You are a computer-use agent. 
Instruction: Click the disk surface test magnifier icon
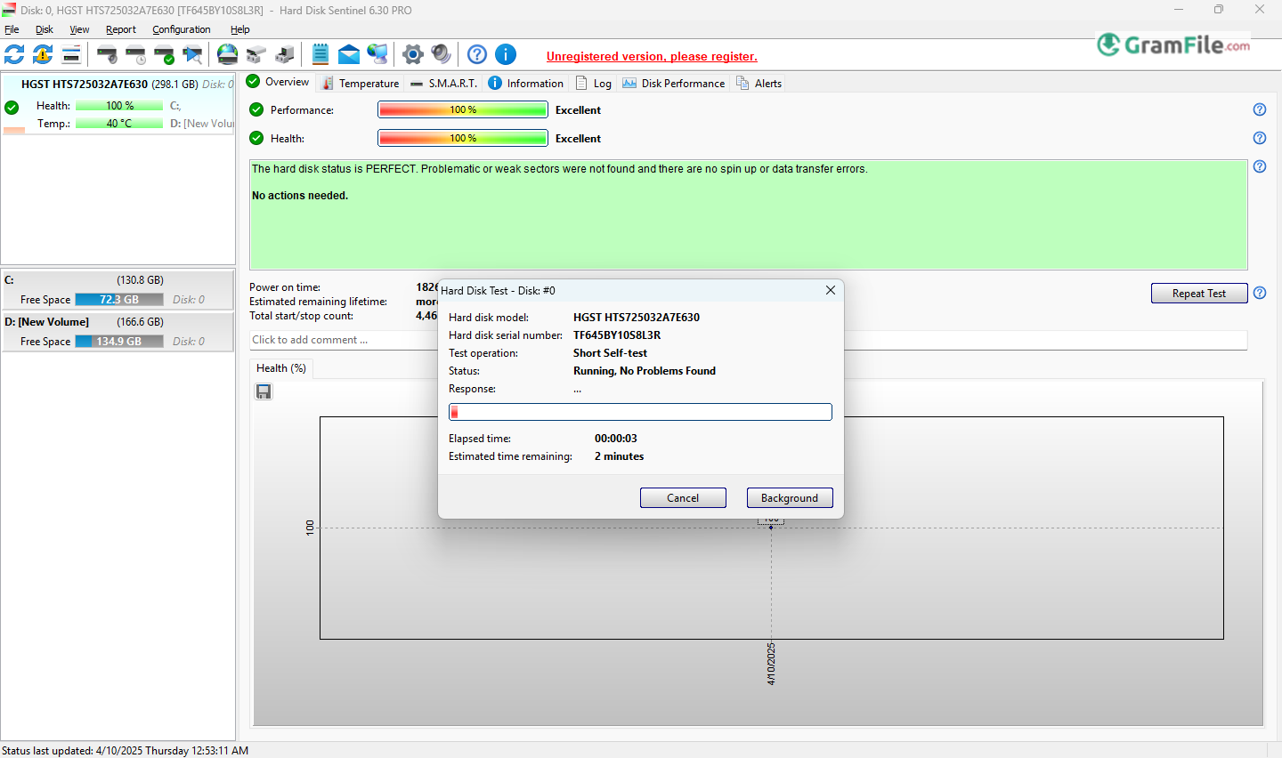(192, 54)
